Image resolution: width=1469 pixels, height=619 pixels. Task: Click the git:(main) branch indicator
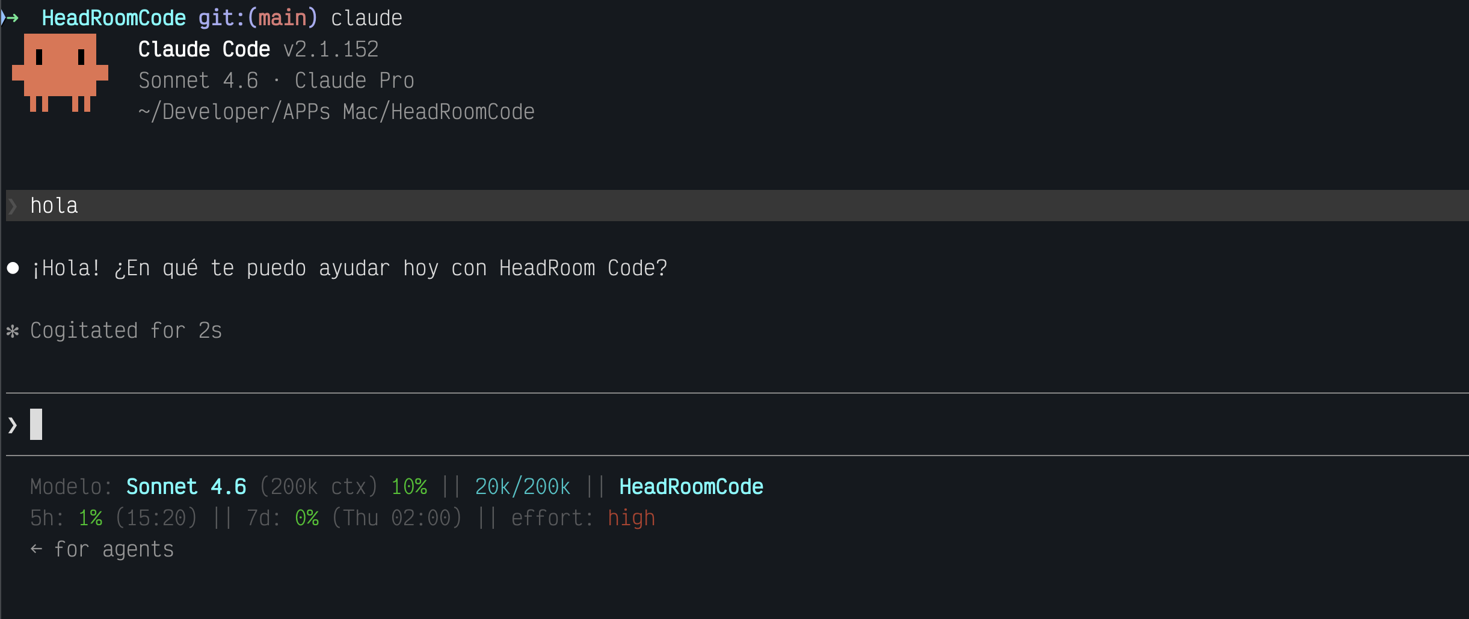click(x=257, y=18)
